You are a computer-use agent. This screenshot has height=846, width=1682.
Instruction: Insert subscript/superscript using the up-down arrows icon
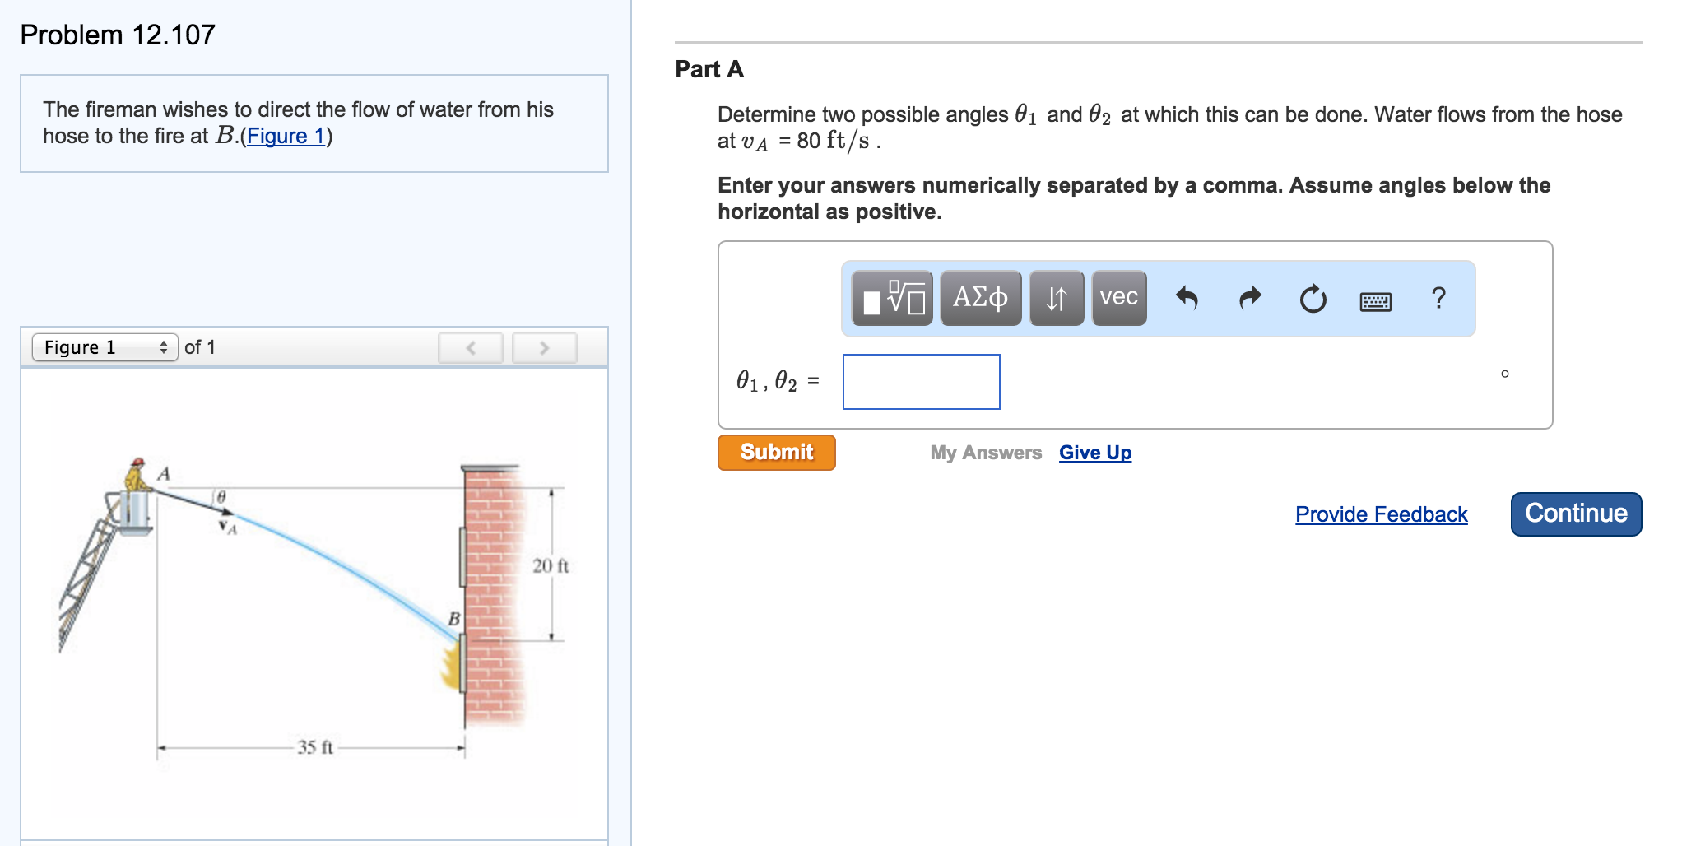1057,298
